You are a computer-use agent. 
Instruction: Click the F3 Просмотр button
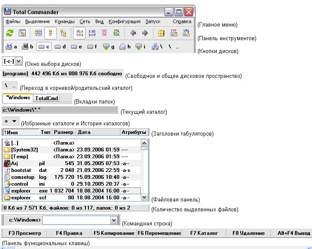click(x=25, y=233)
